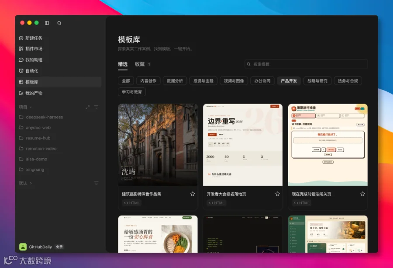
Task: Expand the 默认 group arrow
Action: point(31,183)
